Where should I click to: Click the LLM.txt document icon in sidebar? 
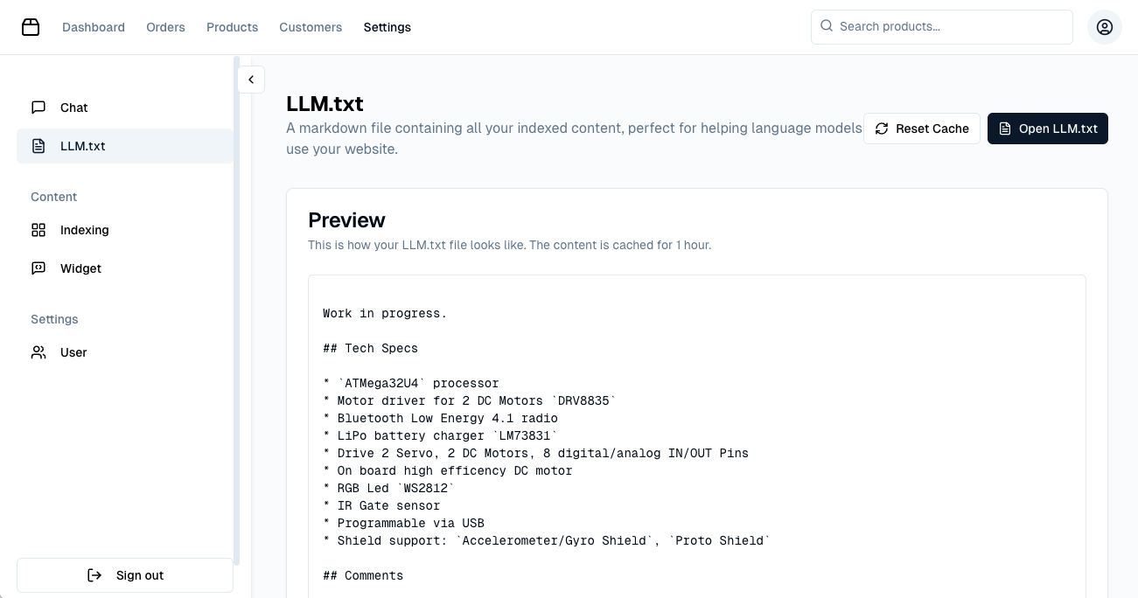coord(38,146)
